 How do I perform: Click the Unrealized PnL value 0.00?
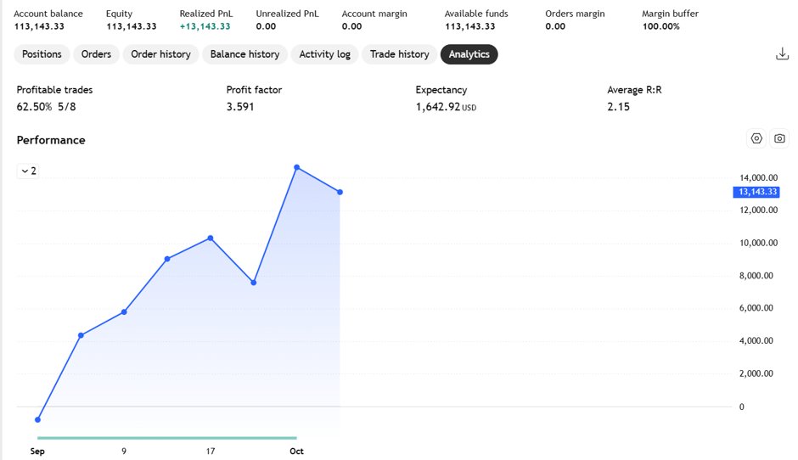pyautogui.click(x=266, y=26)
